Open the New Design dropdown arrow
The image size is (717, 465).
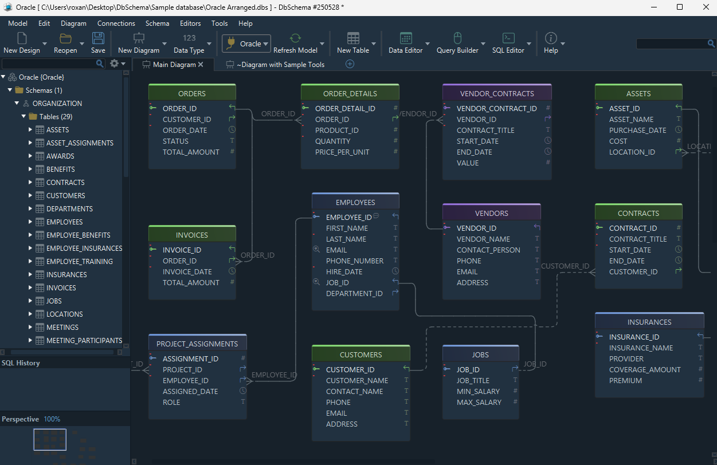click(x=45, y=44)
